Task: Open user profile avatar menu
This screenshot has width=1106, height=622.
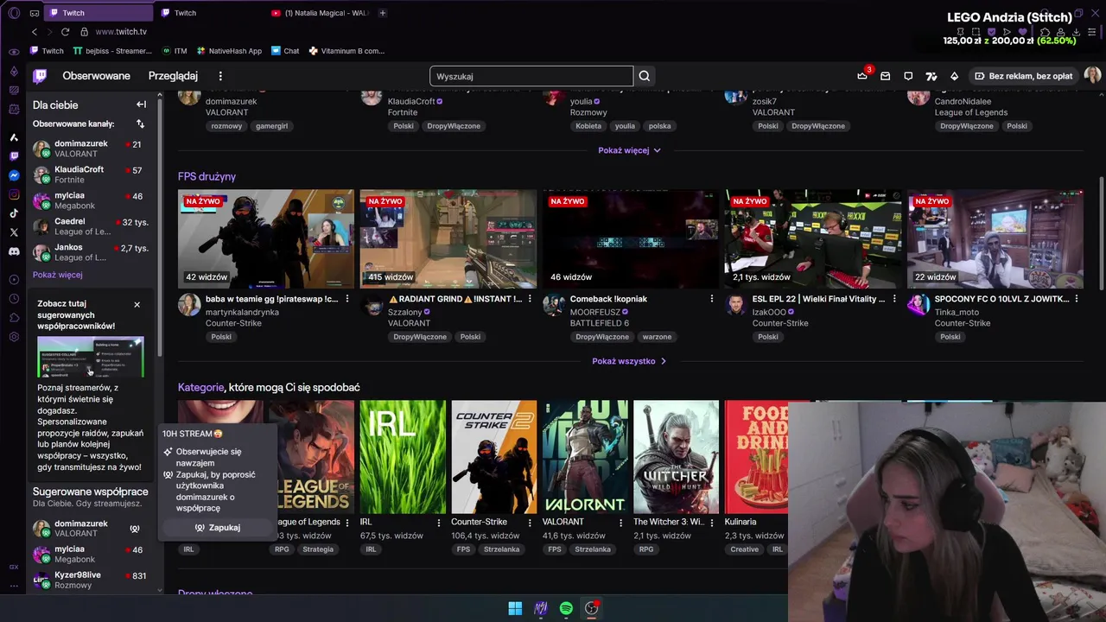Action: click(1092, 76)
